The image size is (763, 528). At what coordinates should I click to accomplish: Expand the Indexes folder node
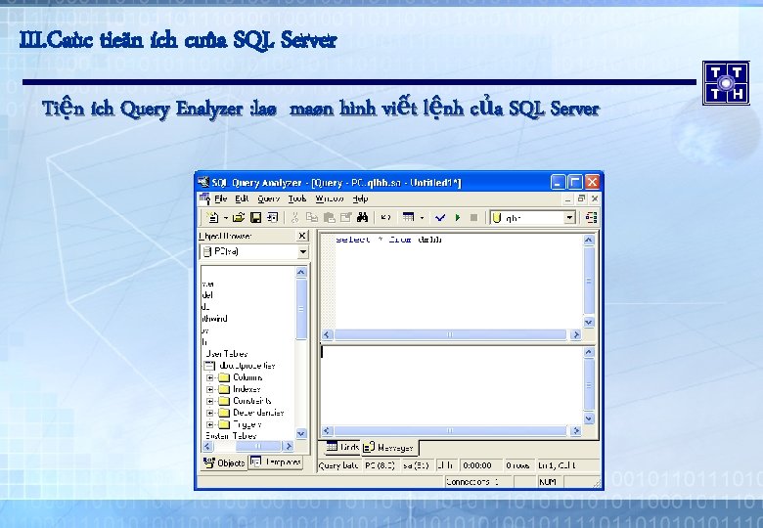tap(209, 389)
